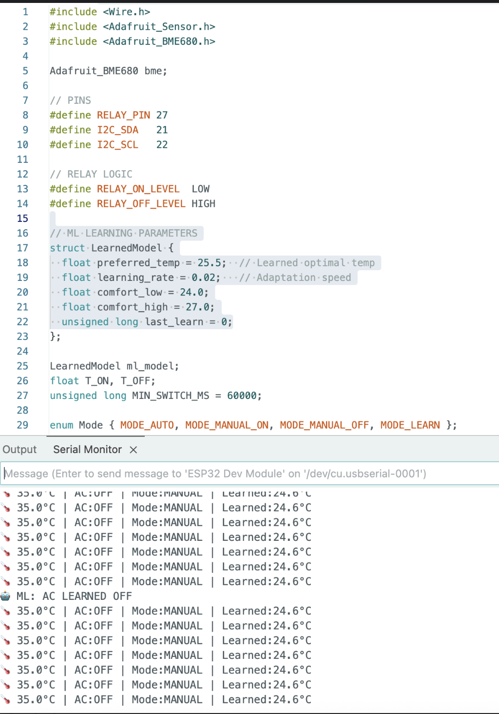Click the thermometer icon on the last serial line

(7, 699)
